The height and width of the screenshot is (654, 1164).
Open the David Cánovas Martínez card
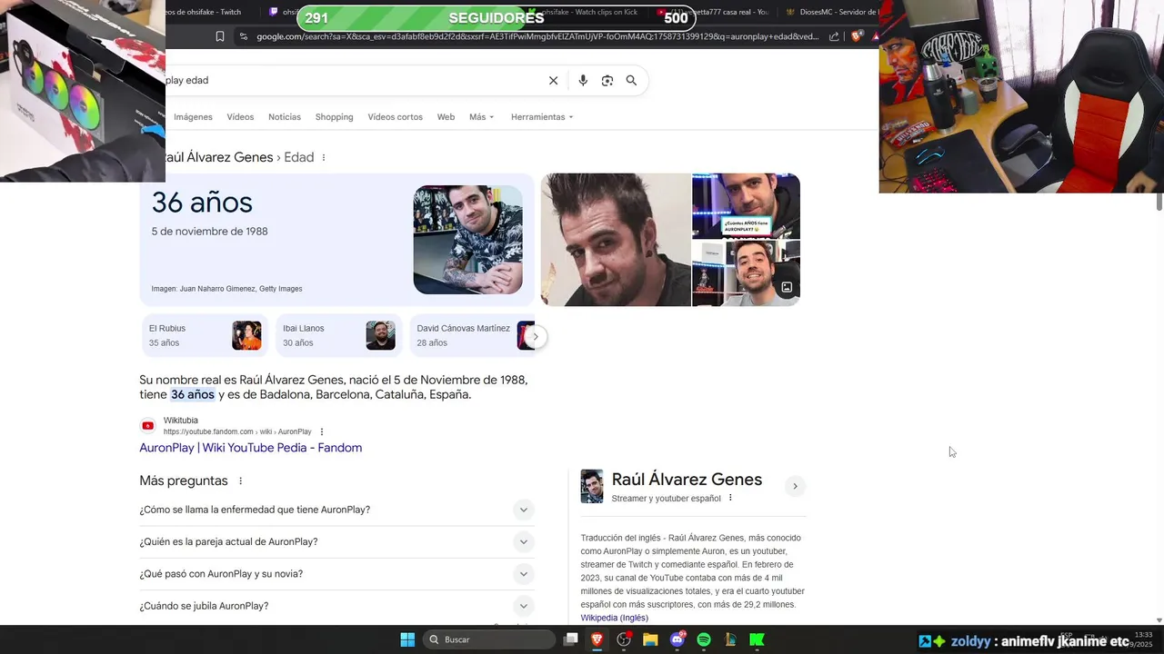tap(473, 336)
